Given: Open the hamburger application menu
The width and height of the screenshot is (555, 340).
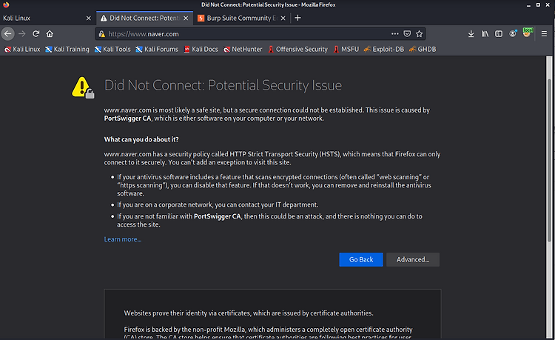Looking at the screenshot, I should tap(544, 34).
